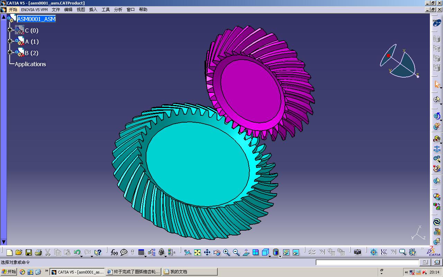The width and height of the screenshot is (443, 277).
Task: Open the ENOVIA V5 VPM menu
Action: 34,10
